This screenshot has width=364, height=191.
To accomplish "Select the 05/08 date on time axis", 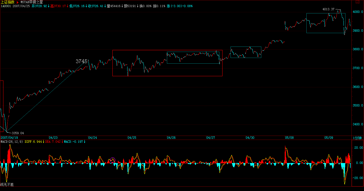I will pyautogui.click(x=289, y=138).
